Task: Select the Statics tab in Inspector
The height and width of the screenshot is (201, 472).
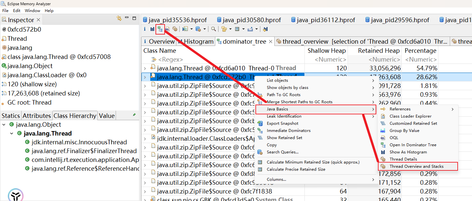Action: (11, 116)
